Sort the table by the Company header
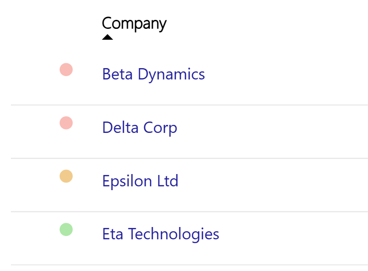 pyautogui.click(x=134, y=23)
